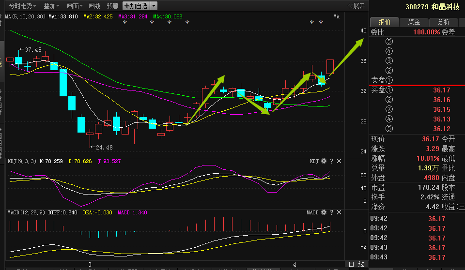The width and height of the screenshot is (465, 270).
Task: Click the 换手 2.42% turnover value
Action: (x=430, y=197)
